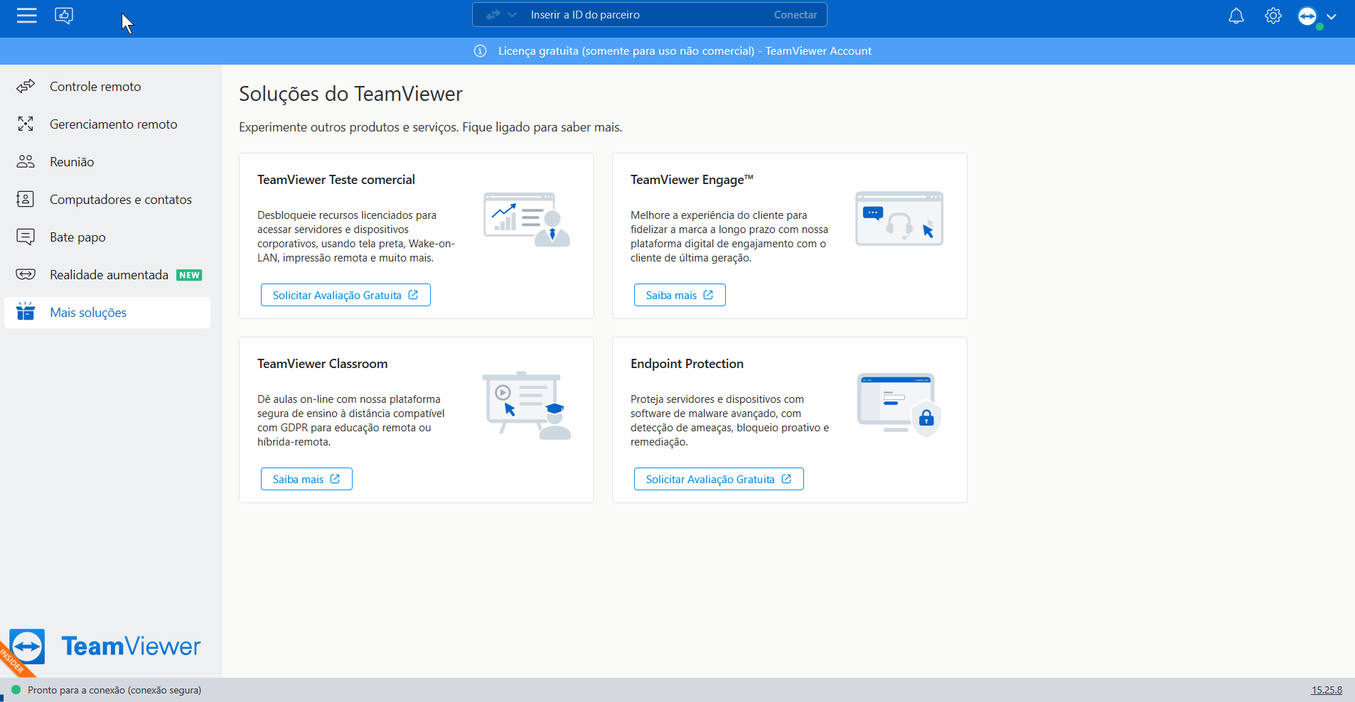Expand the account dropdown chevron

[x=1332, y=16]
